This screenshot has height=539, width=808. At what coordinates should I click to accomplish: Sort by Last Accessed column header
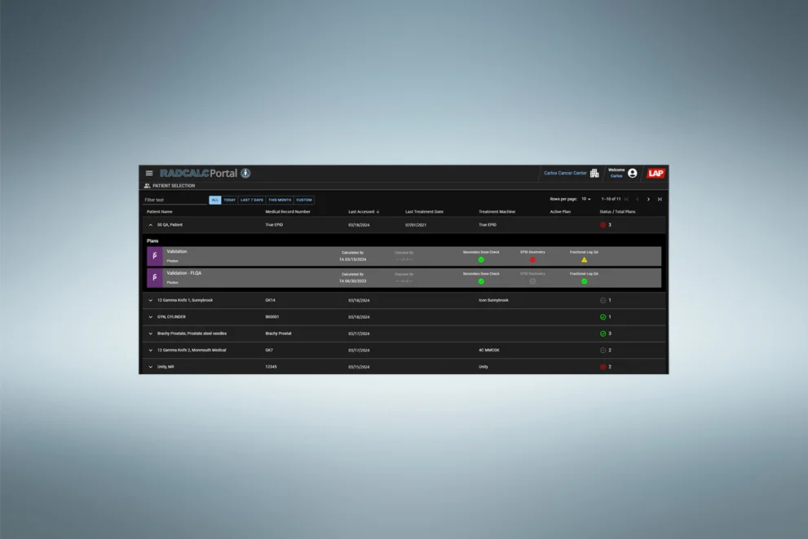click(x=362, y=212)
